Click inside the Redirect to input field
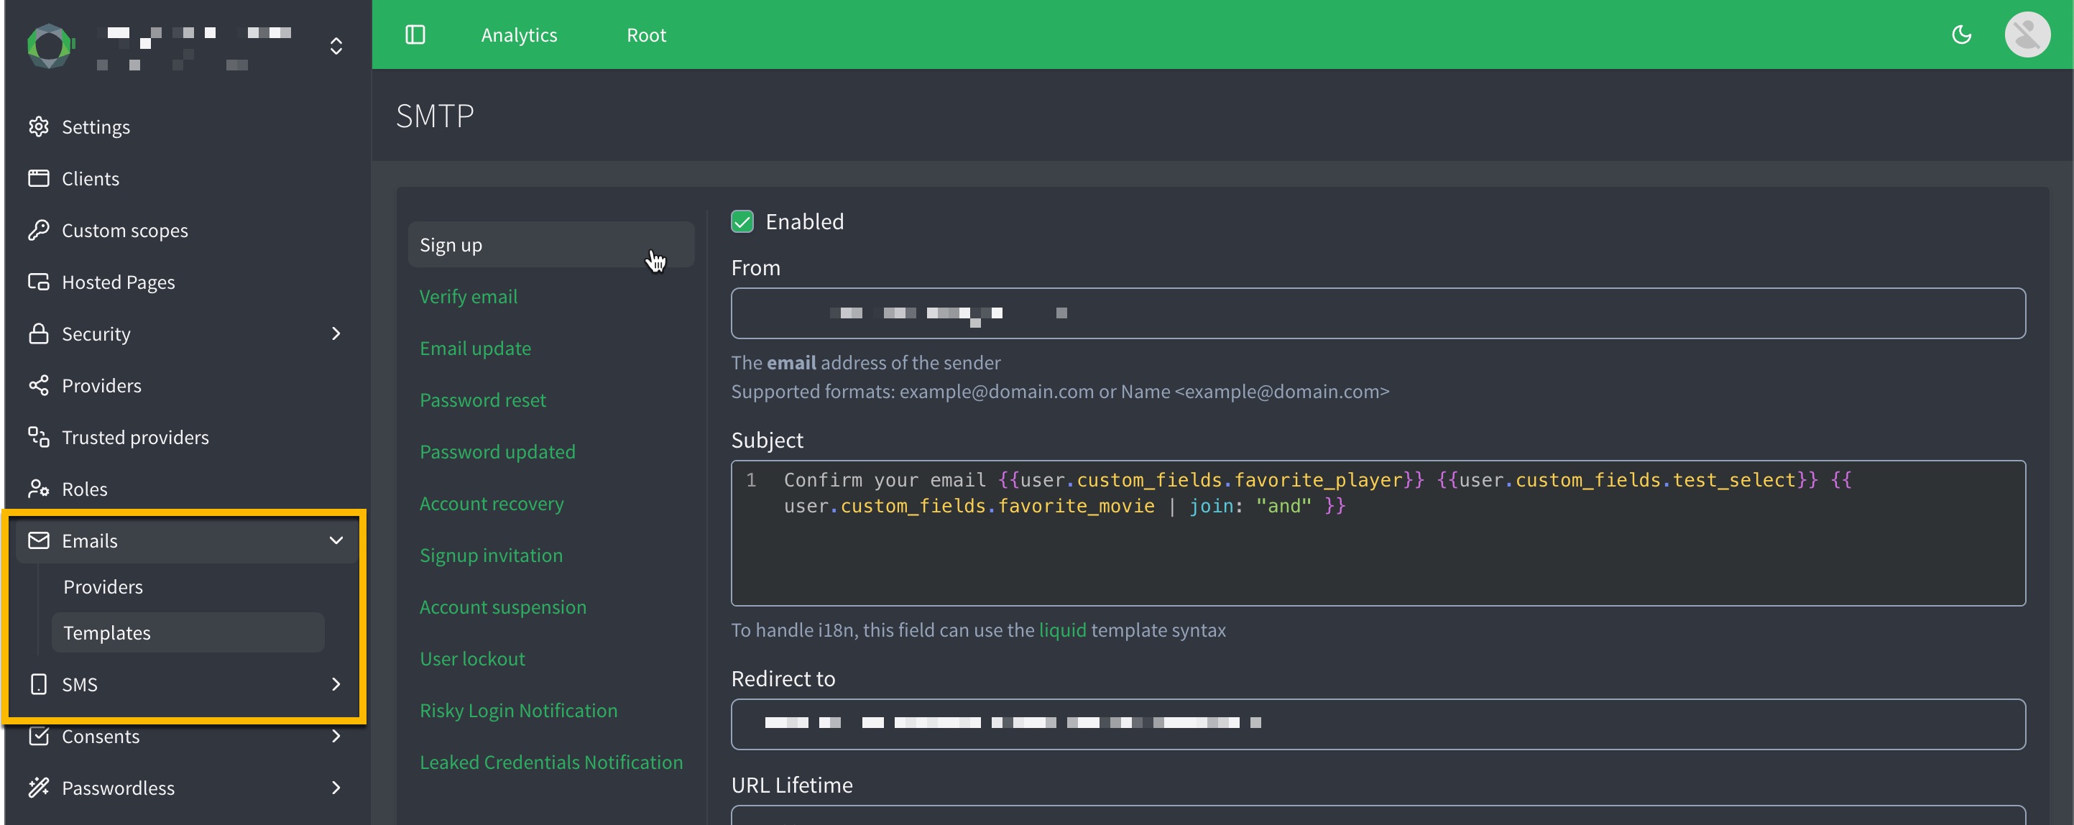The image size is (2074, 825). pos(1377,724)
